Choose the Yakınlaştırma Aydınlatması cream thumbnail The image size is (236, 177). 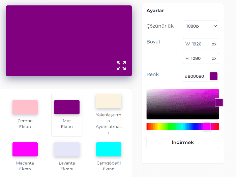coord(109,101)
